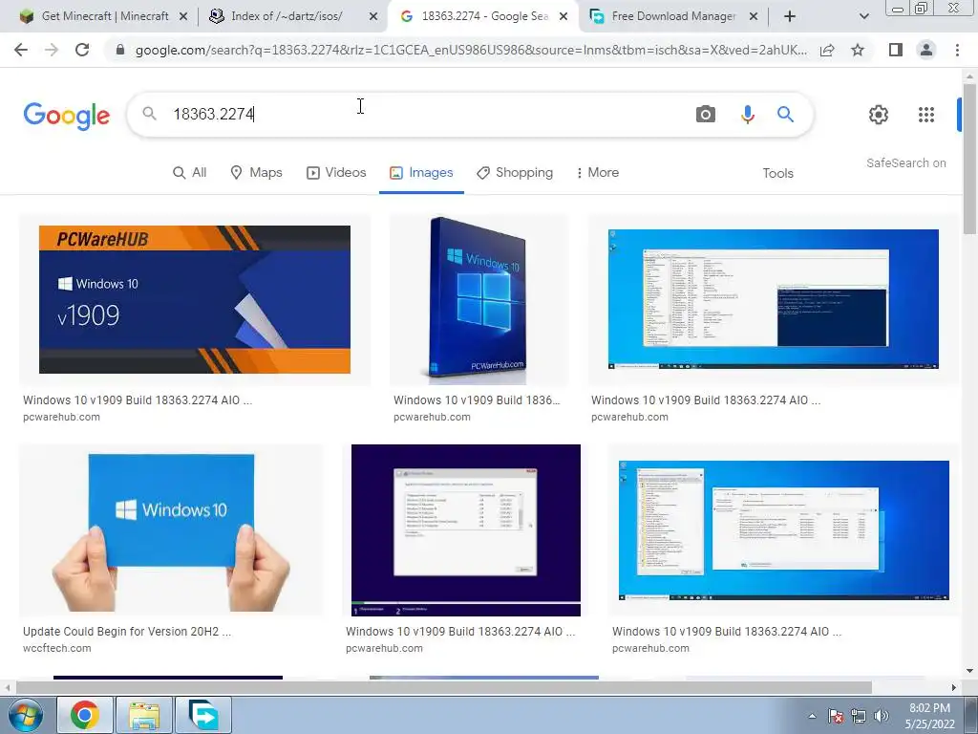Expand the More search filters menu

point(598,173)
